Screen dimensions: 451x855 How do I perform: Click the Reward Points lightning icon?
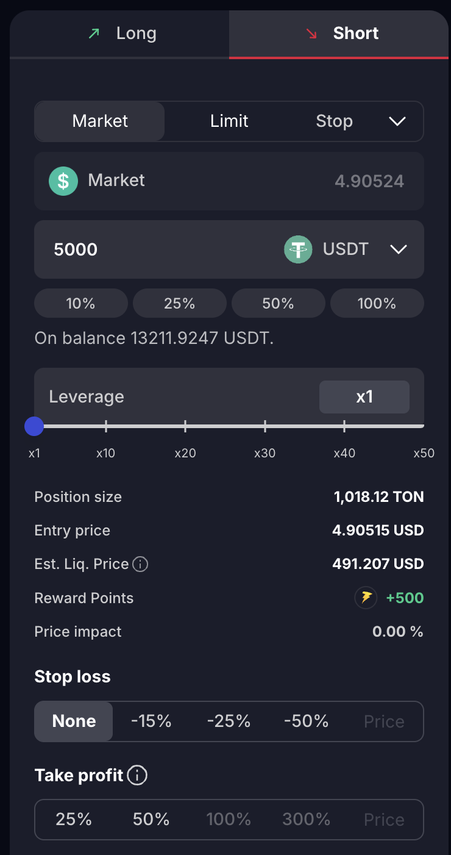pos(366,598)
